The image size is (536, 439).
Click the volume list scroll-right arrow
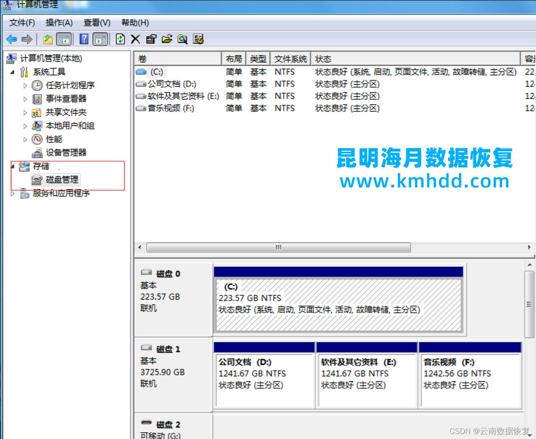click(529, 248)
